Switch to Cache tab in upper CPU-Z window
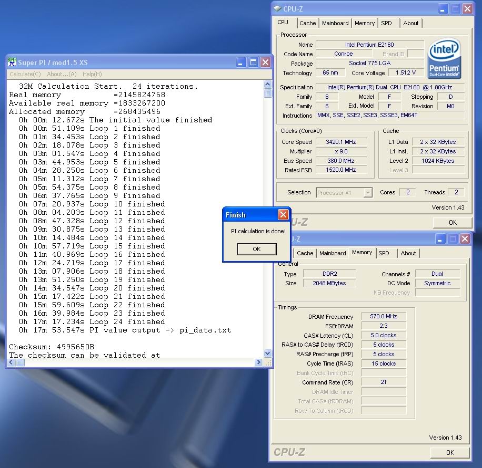The height and width of the screenshot is (468, 482). pyautogui.click(x=307, y=23)
